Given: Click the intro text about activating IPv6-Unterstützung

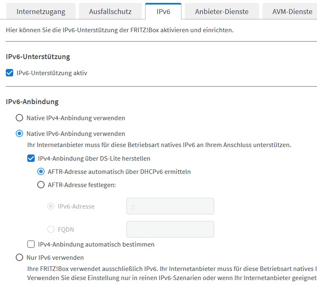Looking at the screenshot, I should pyautogui.click(x=120, y=30).
